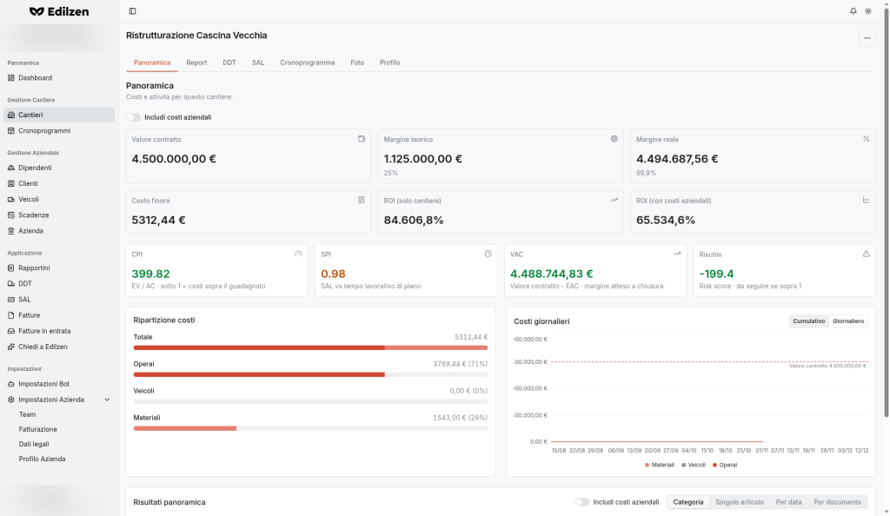Open notifications bell icon
The width and height of the screenshot is (890, 516).
(x=853, y=11)
